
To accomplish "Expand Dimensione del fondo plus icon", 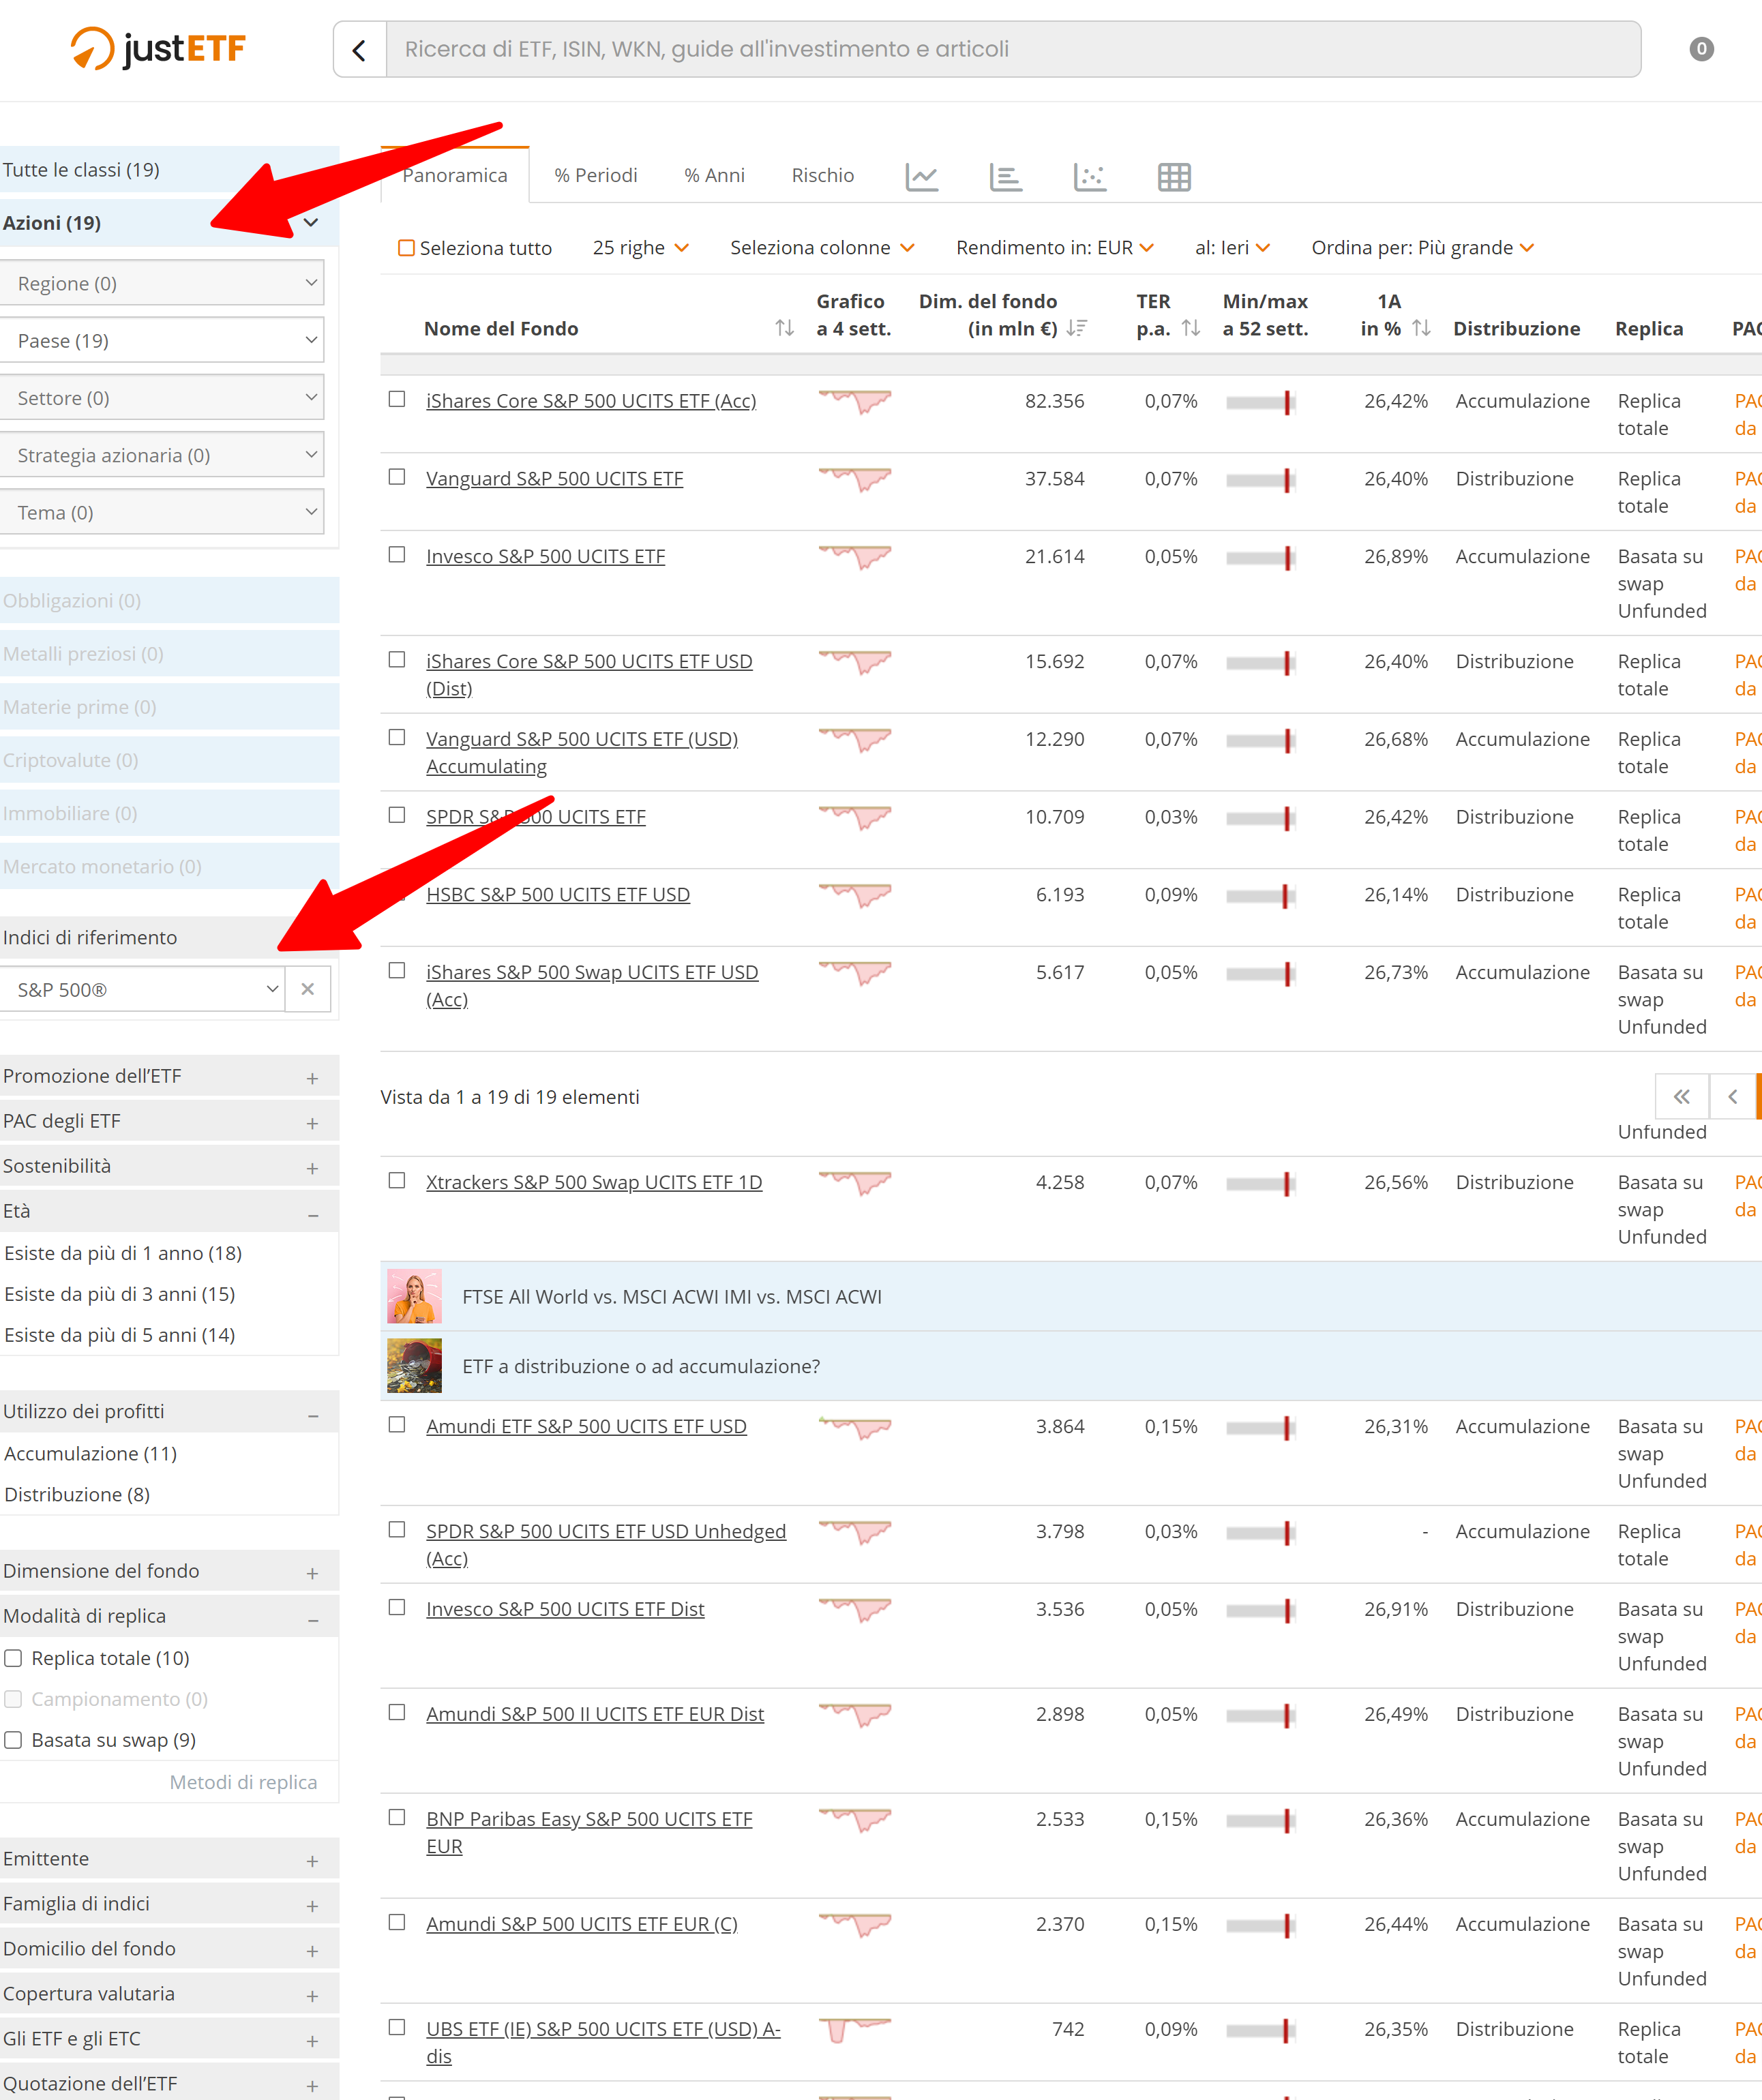I will (313, 1573).
